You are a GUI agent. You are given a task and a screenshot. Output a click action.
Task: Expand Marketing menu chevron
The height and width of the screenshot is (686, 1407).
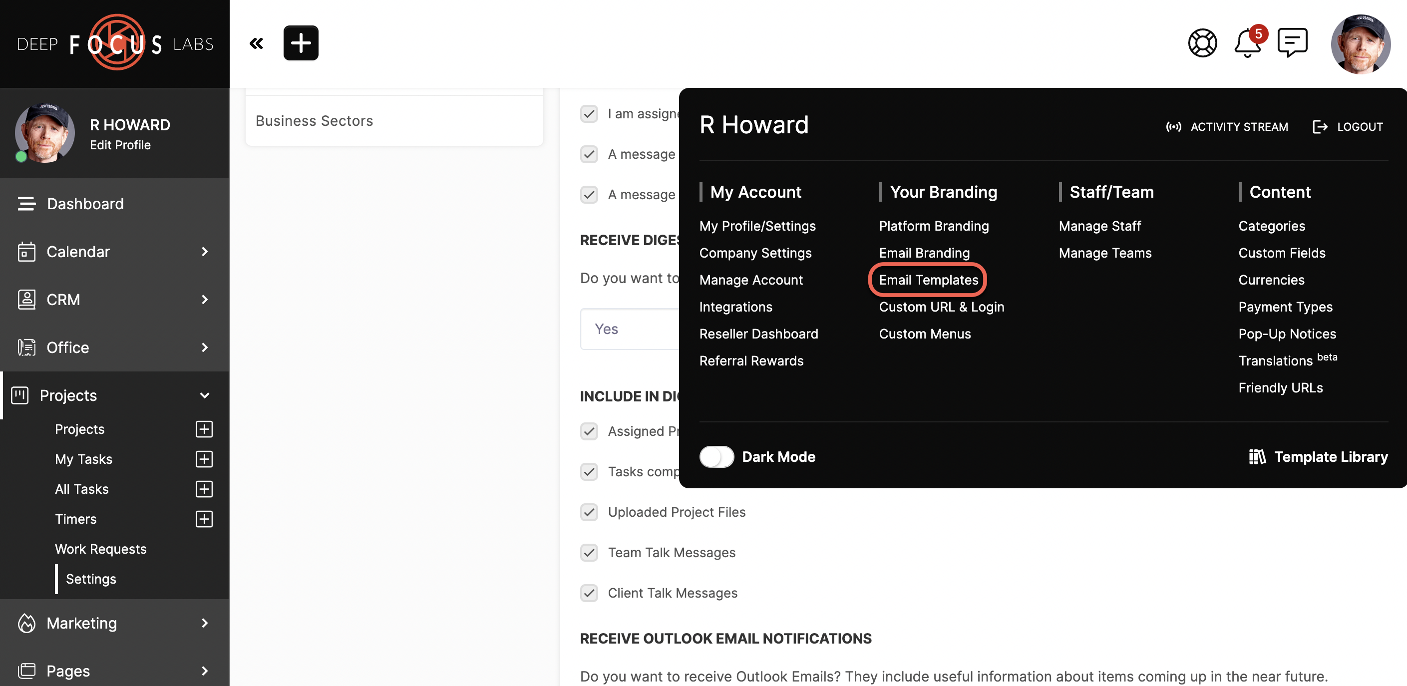click(205, 623)
